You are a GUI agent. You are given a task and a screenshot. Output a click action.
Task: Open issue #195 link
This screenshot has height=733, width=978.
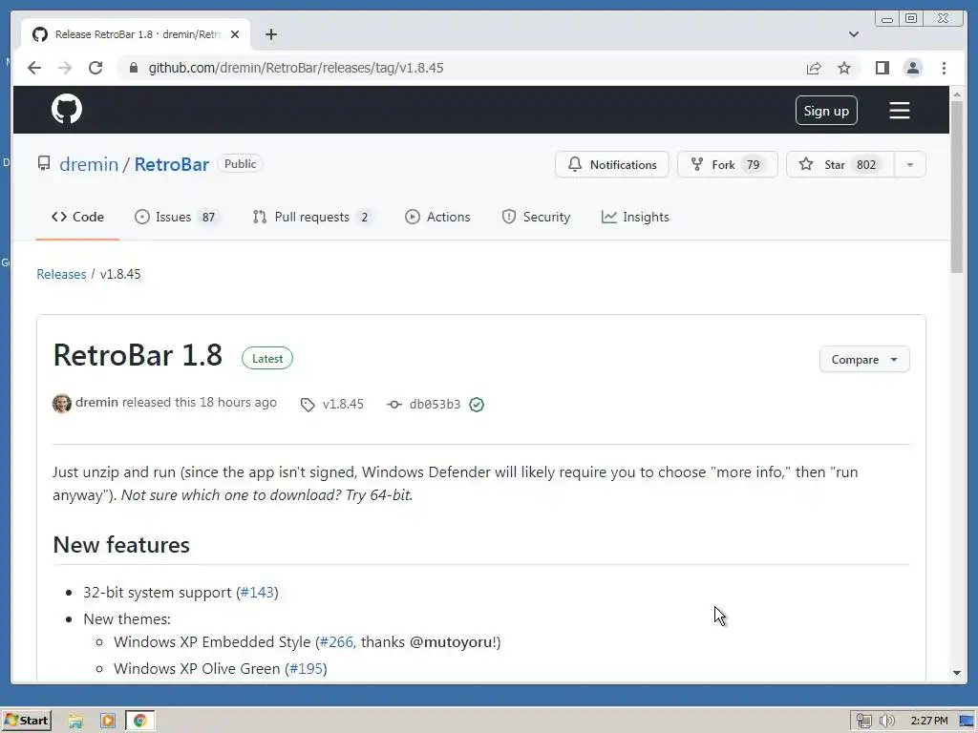(x=307, y=669)
